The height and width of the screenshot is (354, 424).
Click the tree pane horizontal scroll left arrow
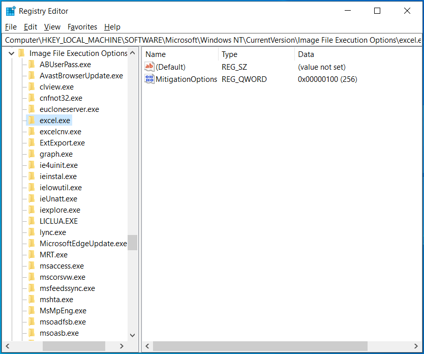pos(8,346)
